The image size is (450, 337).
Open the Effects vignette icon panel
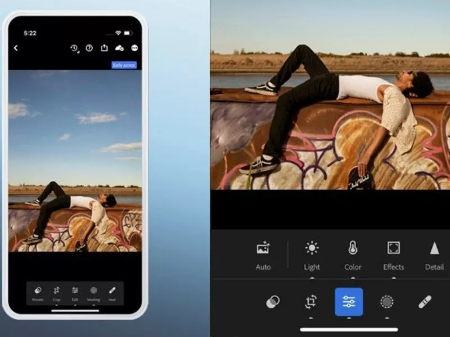pos(393,256)
